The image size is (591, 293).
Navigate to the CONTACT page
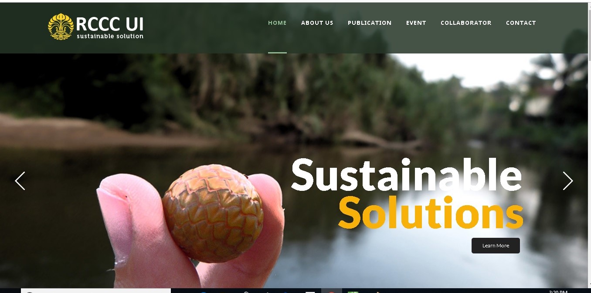[521, 23]
